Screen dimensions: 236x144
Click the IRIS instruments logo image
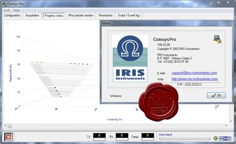130,58
